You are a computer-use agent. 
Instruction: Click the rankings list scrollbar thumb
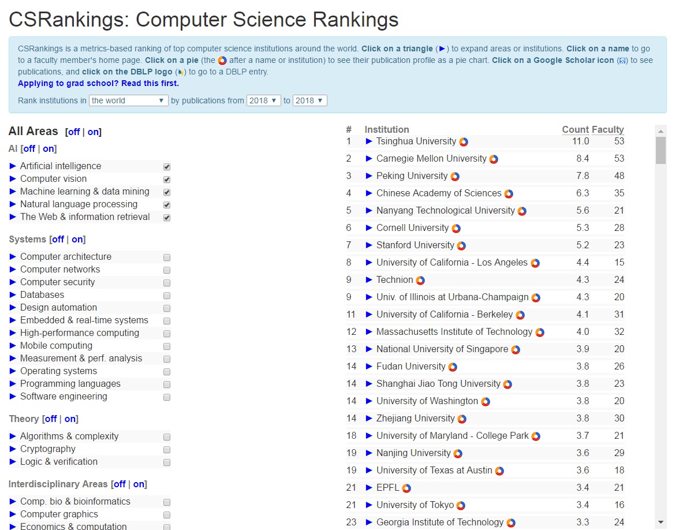coord(661,150)
